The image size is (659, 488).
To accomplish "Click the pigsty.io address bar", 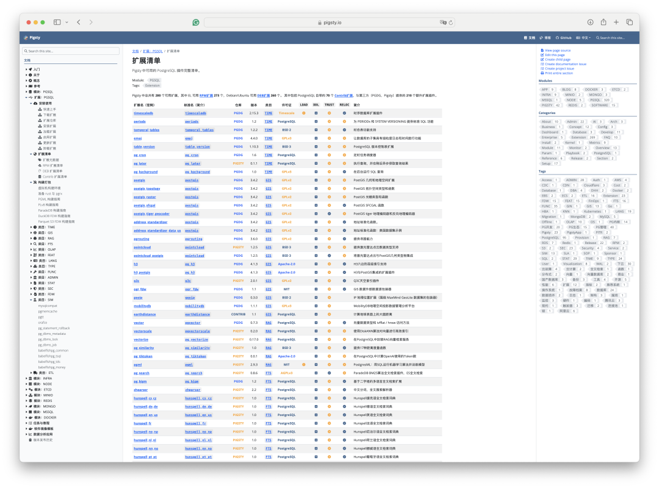I will (329, 23).
